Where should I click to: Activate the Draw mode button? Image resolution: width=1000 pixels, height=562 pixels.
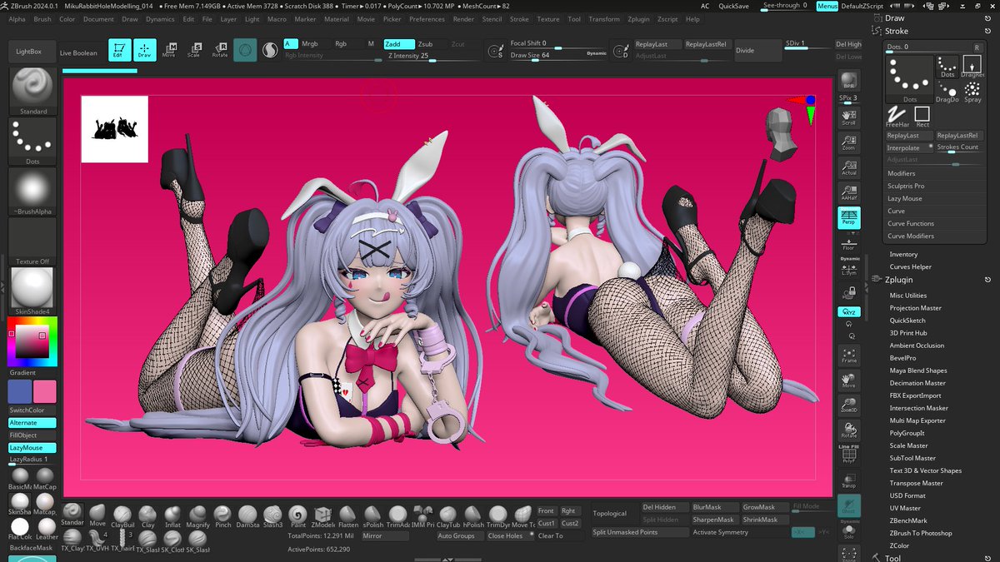click(x=145, y=50)
